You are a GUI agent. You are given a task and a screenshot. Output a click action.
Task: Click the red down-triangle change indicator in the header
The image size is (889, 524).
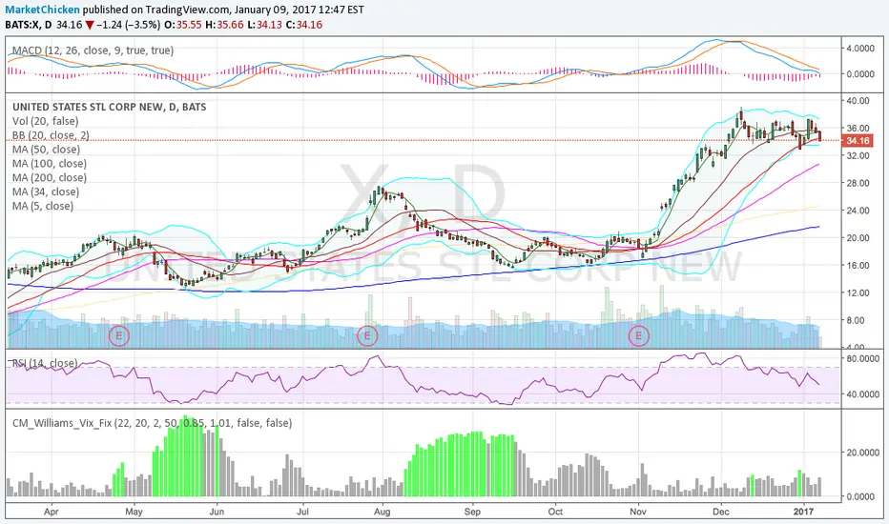click(x=90, y=25)
